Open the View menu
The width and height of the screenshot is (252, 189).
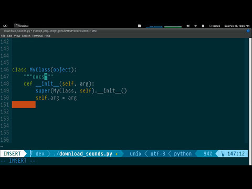(17, 36)
